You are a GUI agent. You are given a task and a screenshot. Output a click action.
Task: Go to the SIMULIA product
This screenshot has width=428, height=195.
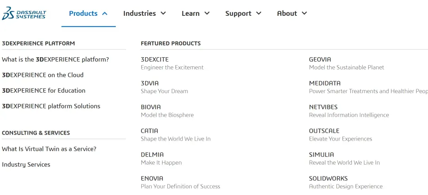pyautogui.click(x=321, y=155)
